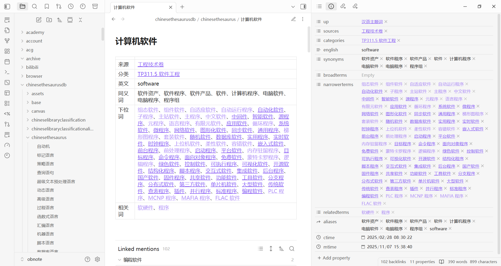
Task: Open the 工程技术卷 link in table
Action: point(151,64)
